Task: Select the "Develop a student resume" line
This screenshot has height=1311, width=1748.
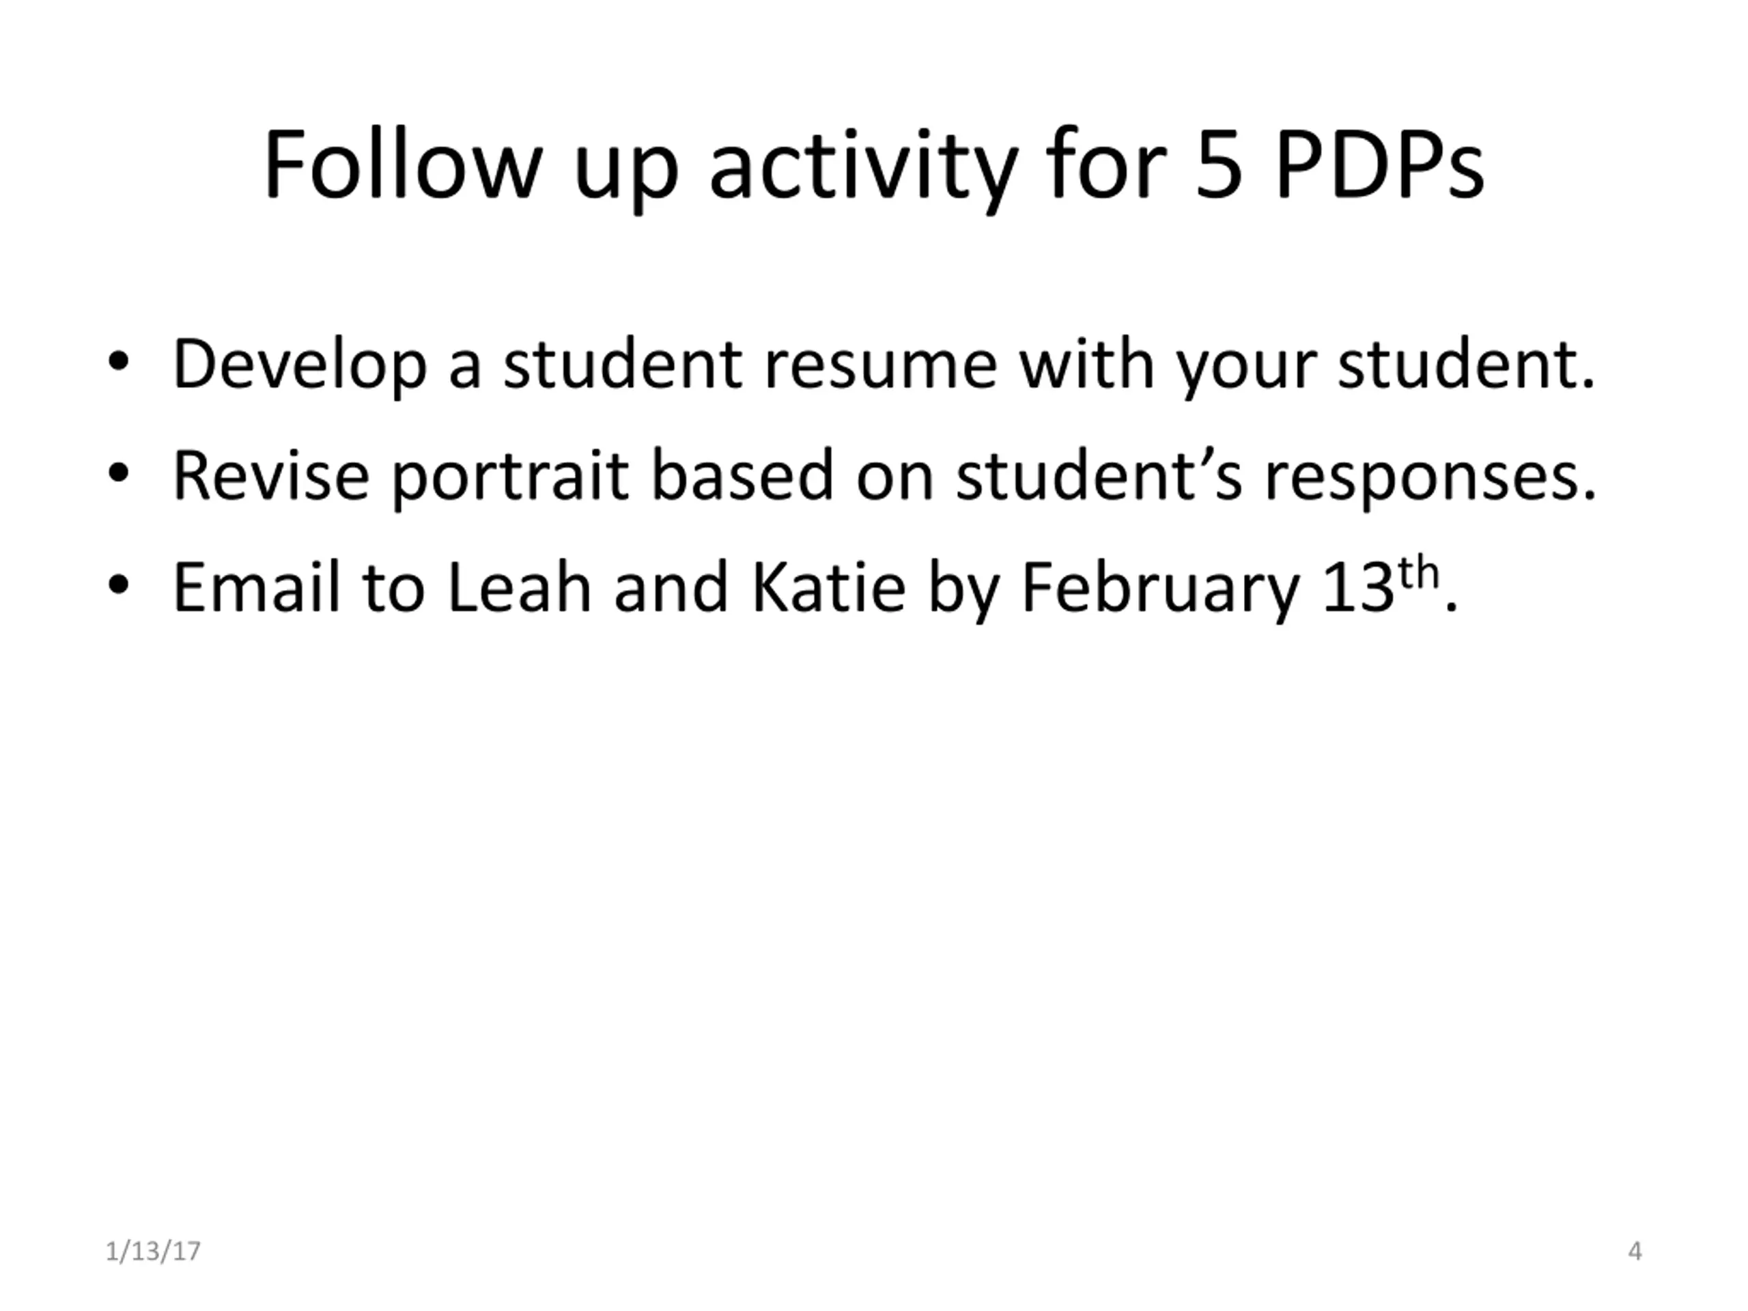Action: (884, 365)
